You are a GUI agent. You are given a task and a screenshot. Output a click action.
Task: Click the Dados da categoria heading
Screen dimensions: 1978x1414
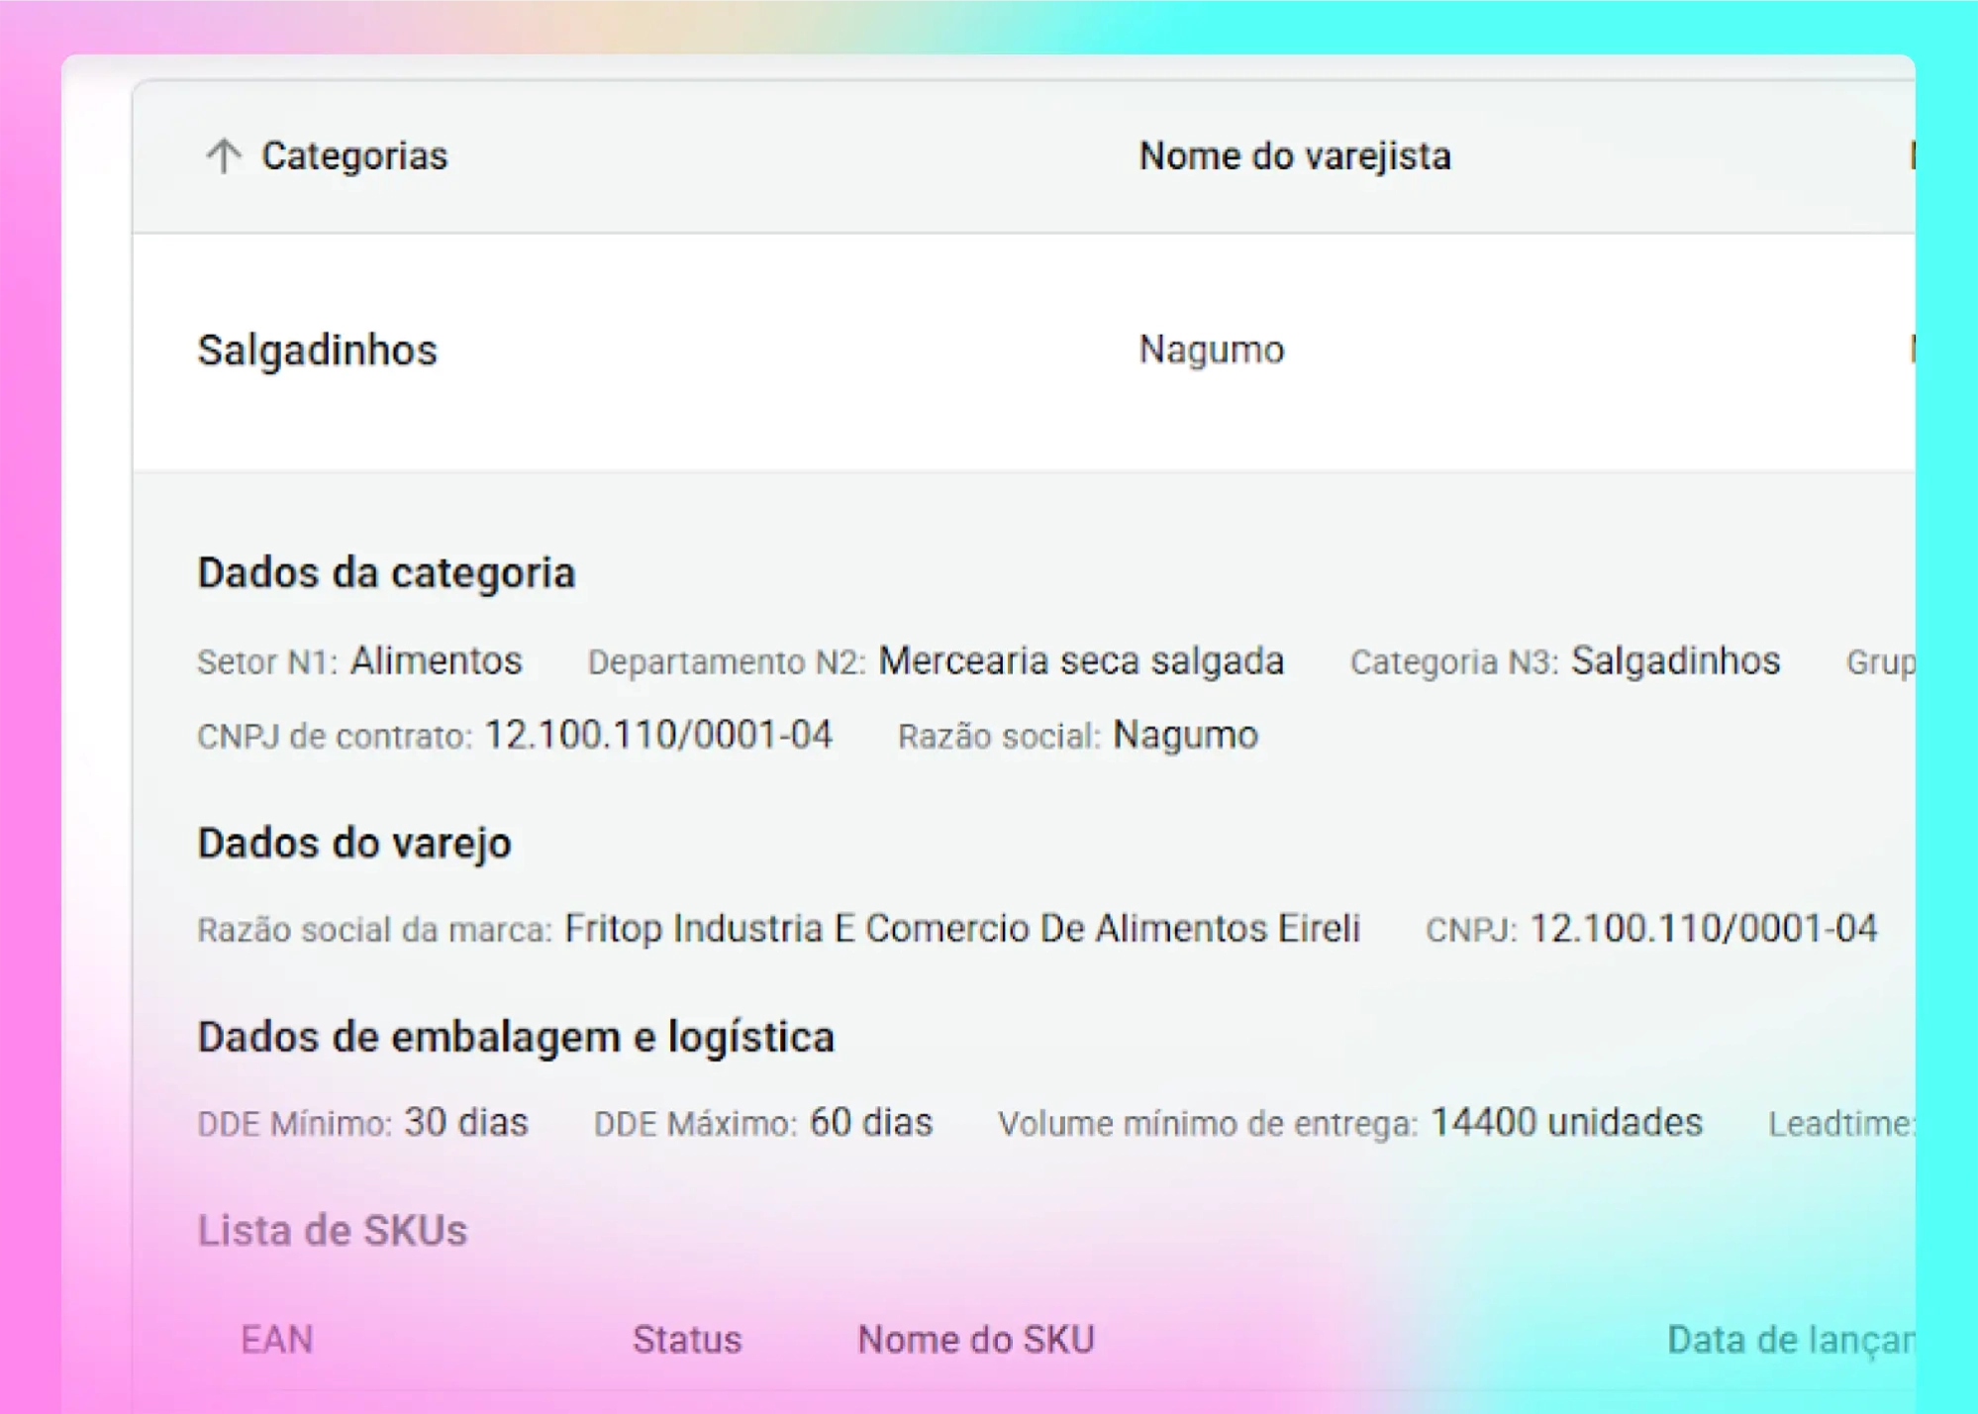[386, 572]
